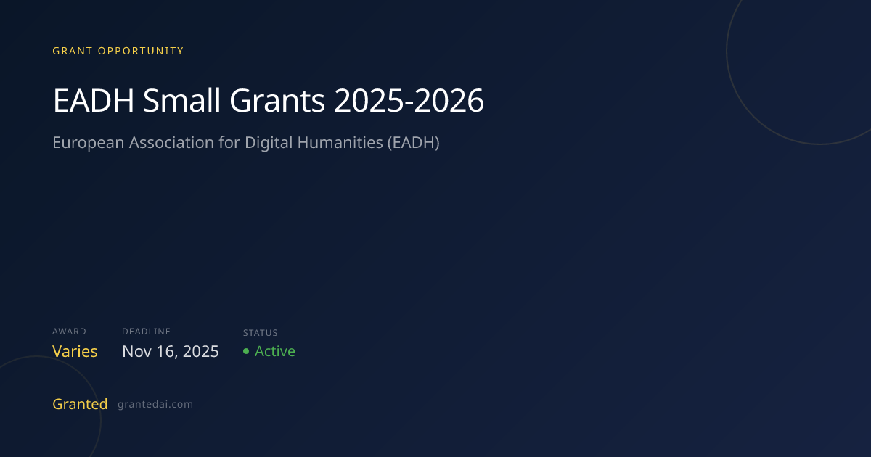The image size is (871, 457).
Task: Click the 'GRANT OPPORTUNITY' label
Action: [118, 51]
